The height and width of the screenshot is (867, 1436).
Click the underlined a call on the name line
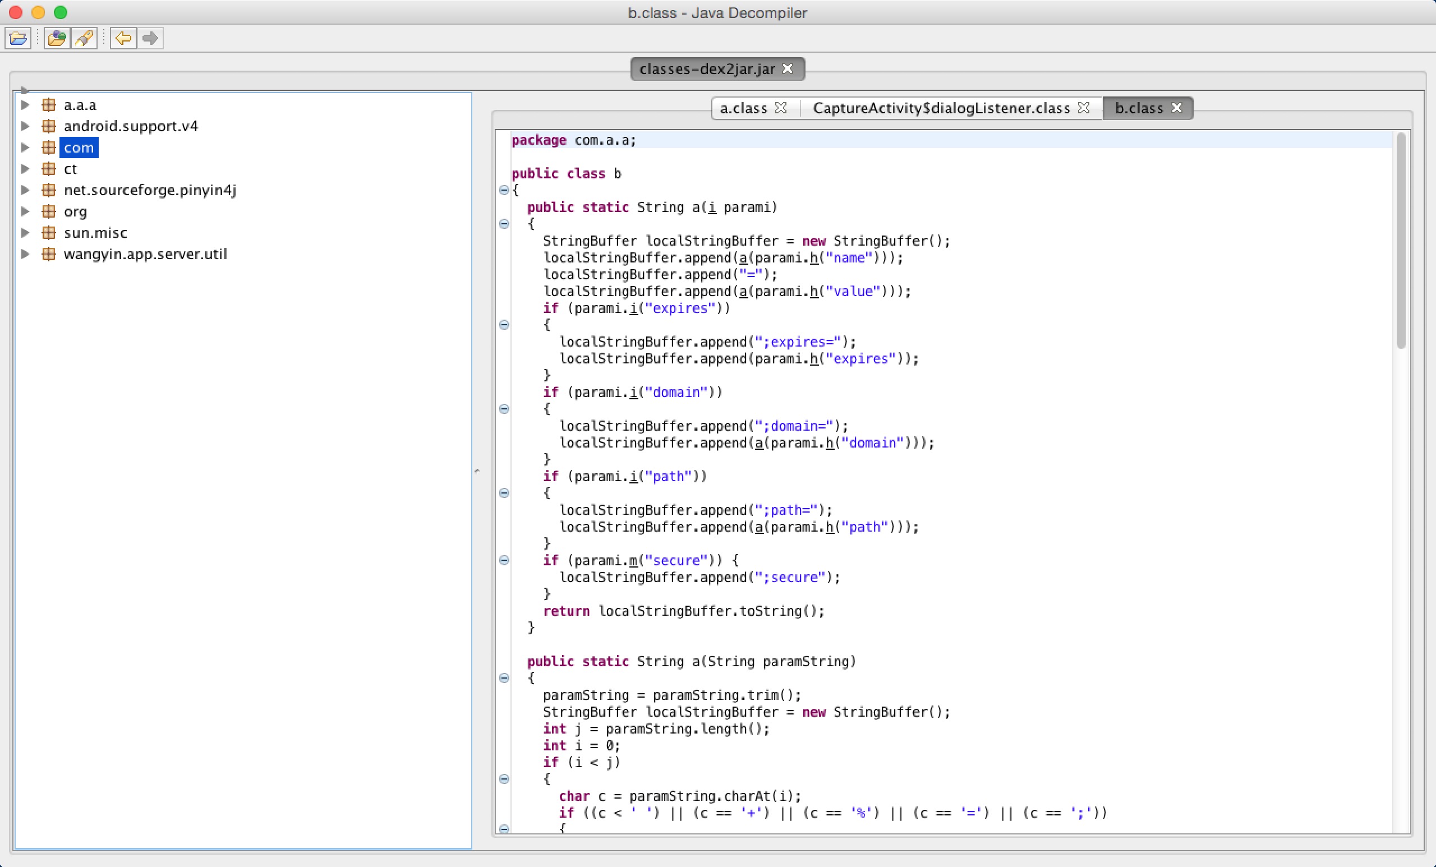coord(743,257)
